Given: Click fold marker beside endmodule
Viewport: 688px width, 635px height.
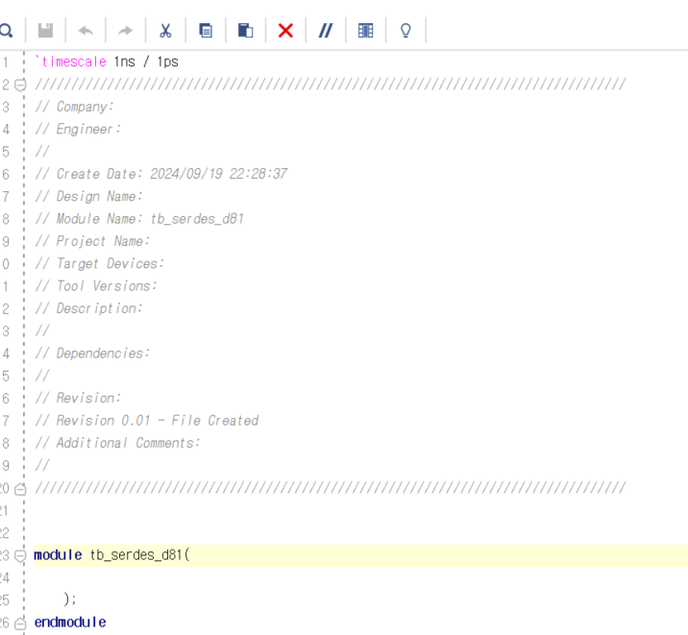Looking at the screenshot, I should (x=20, y=623).
